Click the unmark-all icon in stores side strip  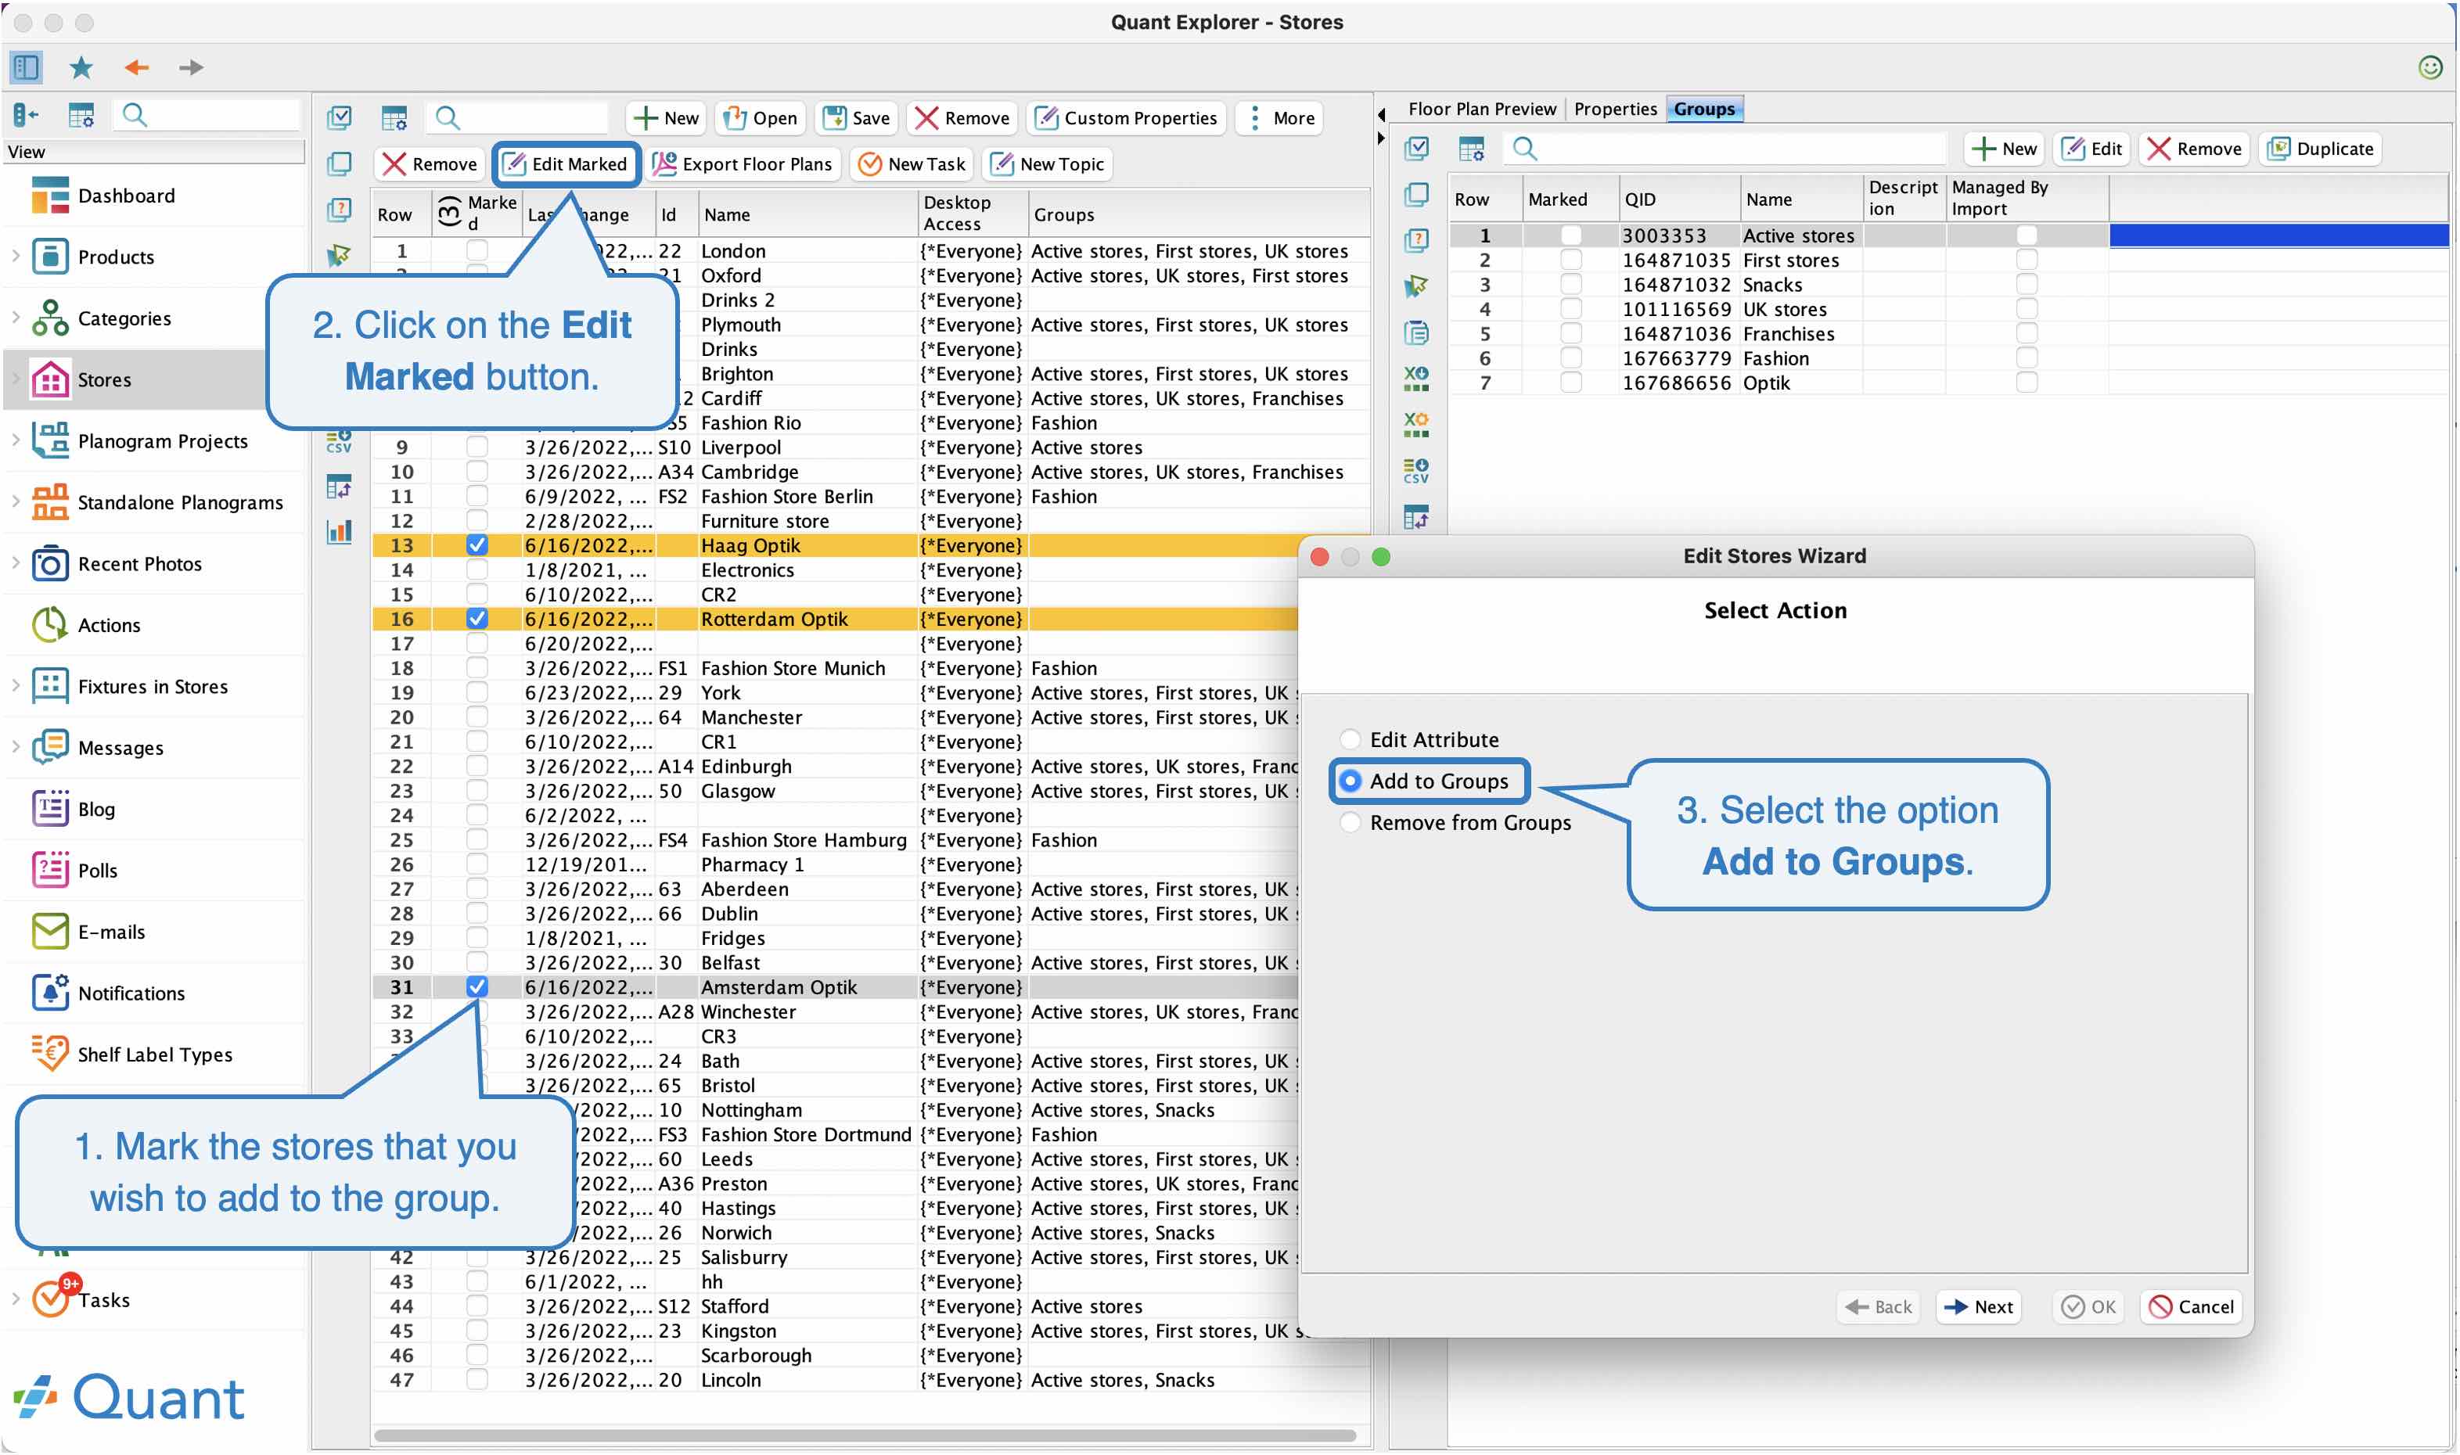(340, 163)
